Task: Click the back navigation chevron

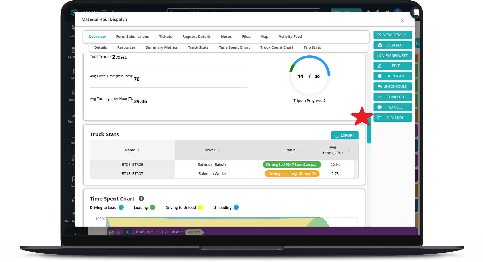Action: click(113, 12)
